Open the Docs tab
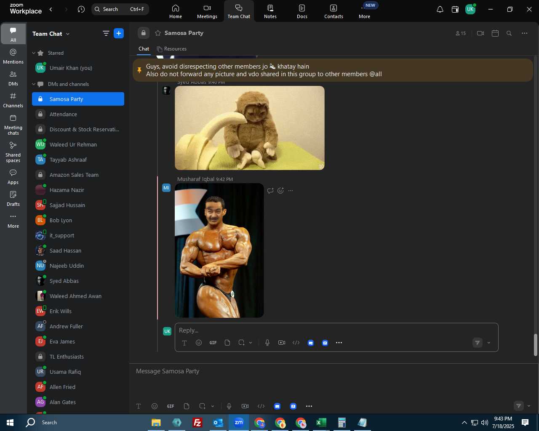 tap(302, 11)
